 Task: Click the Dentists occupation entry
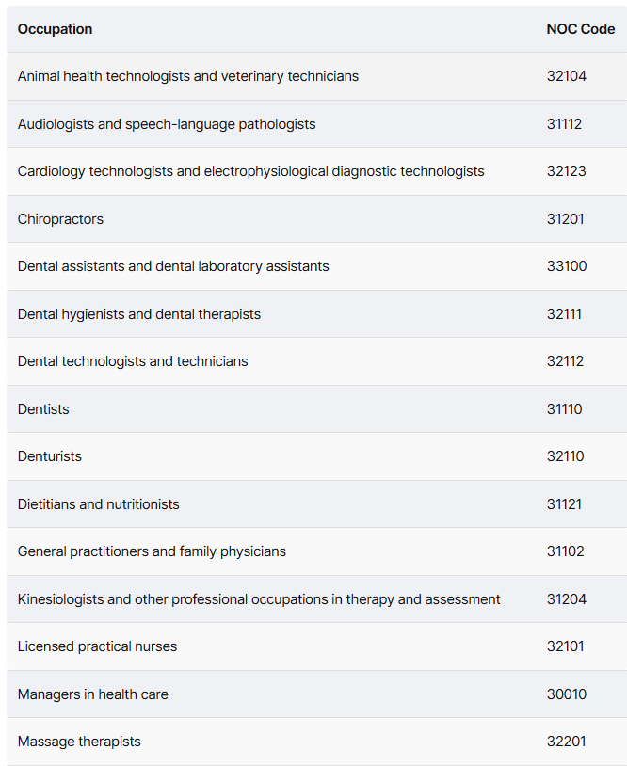[43, 409]
